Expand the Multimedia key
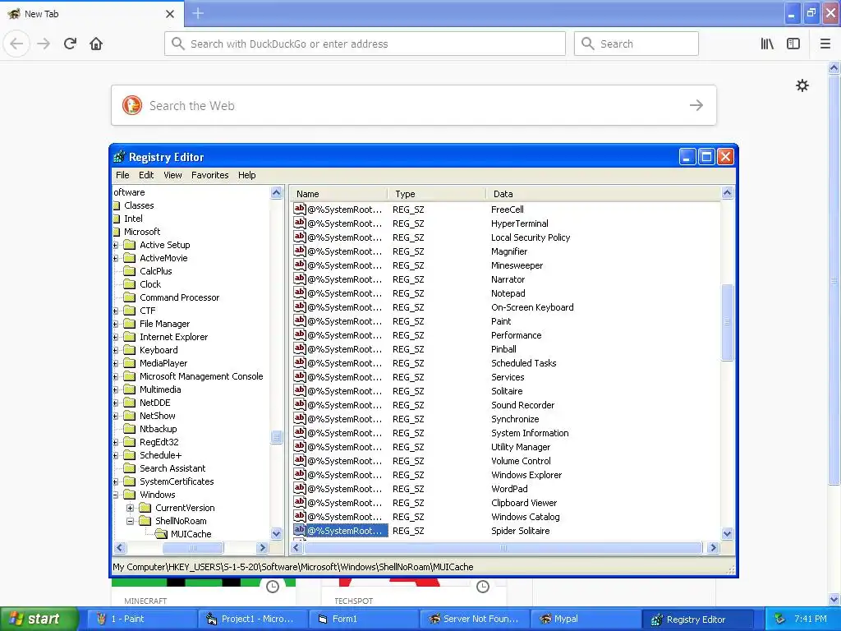 [x=115, y=389]
